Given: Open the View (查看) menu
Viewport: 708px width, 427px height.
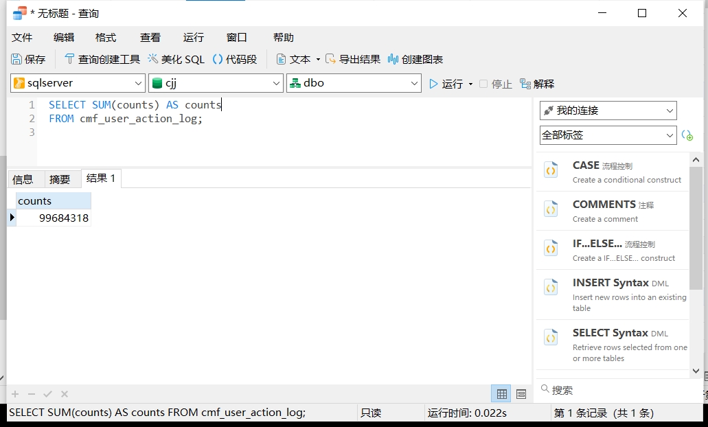Looking at the screenshot, I should [x=150, y=38].
